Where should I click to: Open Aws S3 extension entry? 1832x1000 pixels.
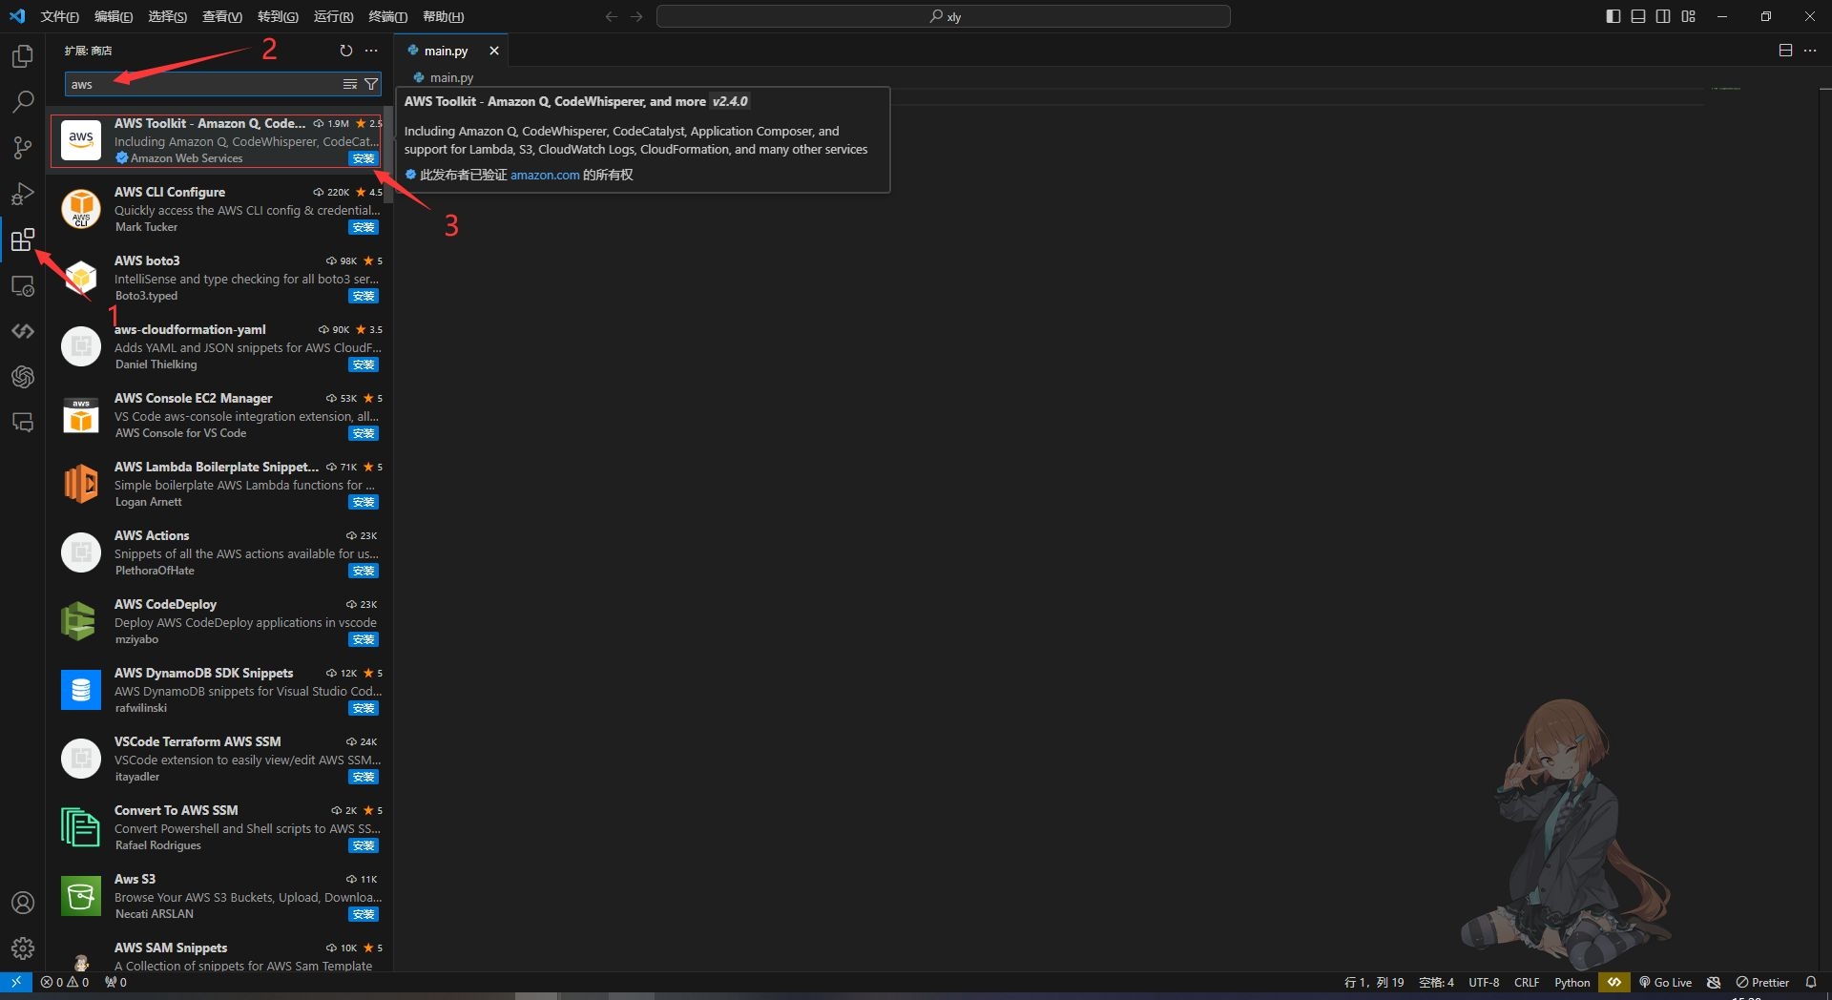point(219,896)
